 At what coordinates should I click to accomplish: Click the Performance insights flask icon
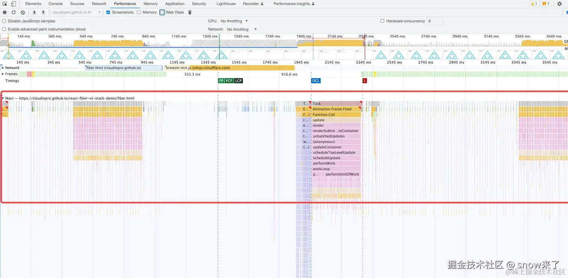pos(313,4)
